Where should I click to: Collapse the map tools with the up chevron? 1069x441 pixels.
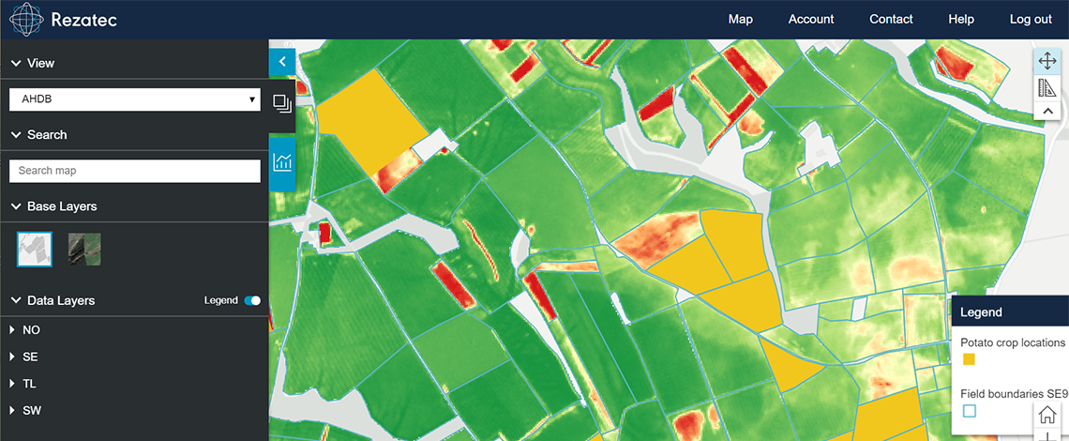tap(1046, 111)
